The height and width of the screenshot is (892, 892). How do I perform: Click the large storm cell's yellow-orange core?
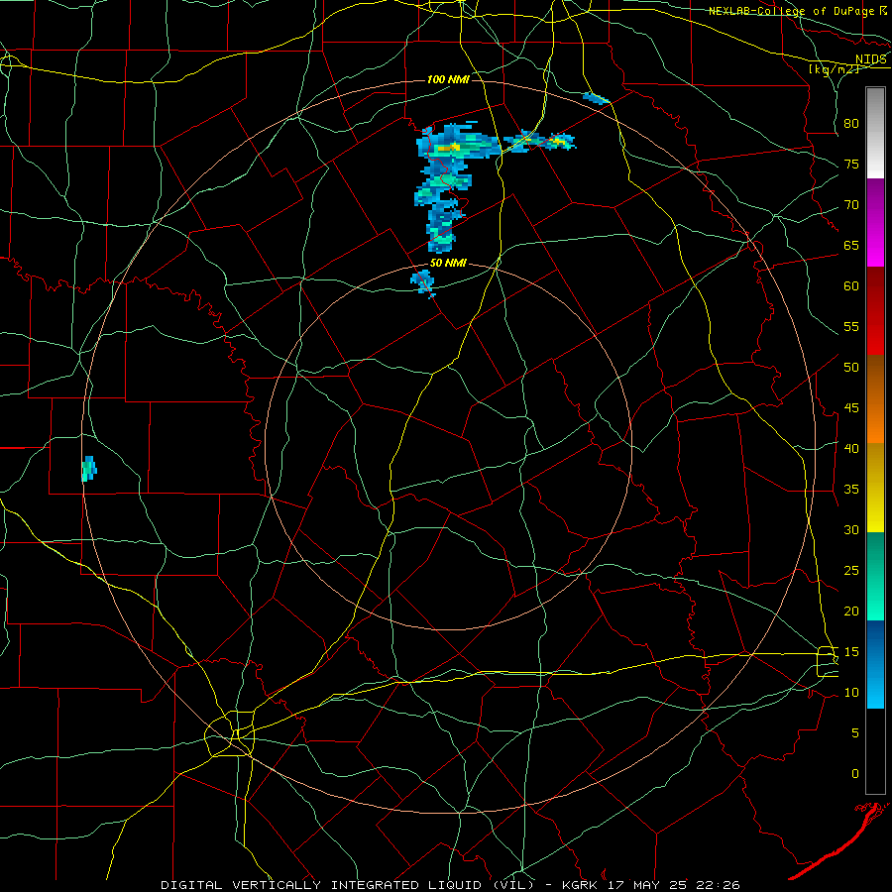pyautogui.click(x=449, y=148)
